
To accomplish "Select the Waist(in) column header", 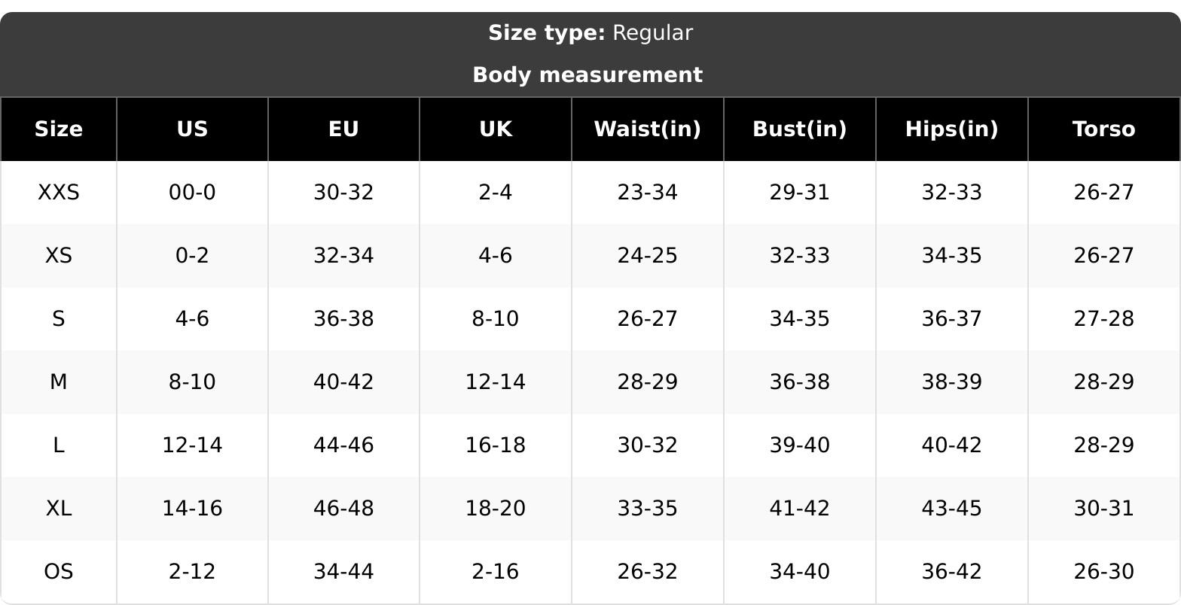I will click(x=648, y=129).
